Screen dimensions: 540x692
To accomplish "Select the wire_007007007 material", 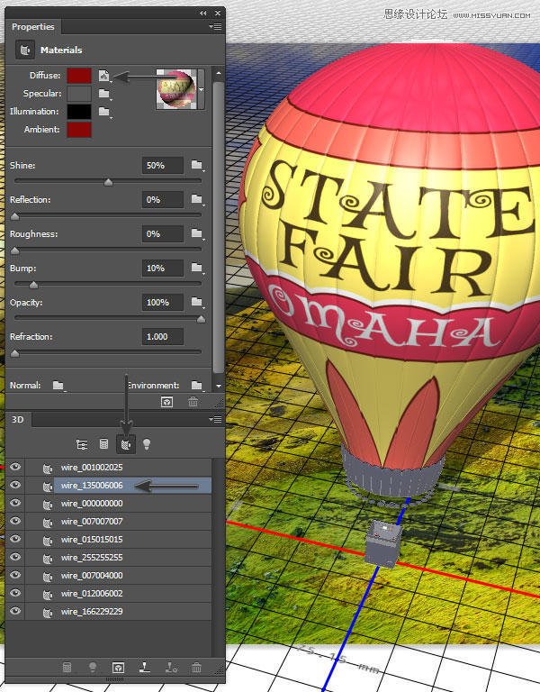I will [92, 522].
